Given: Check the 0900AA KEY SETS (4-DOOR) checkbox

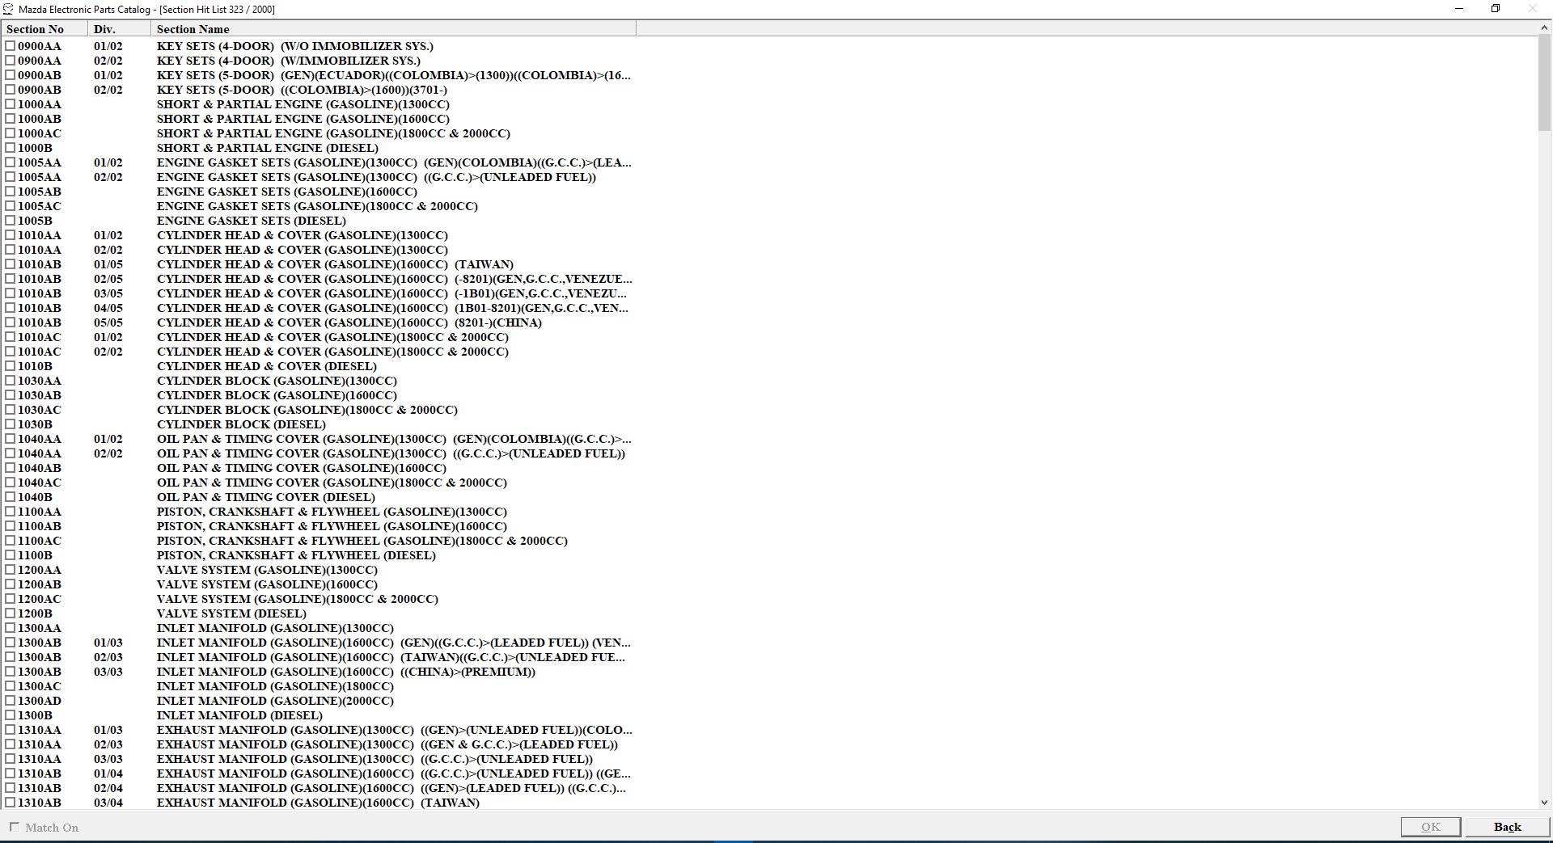Looking at the screenshot, I should [9, 46].
